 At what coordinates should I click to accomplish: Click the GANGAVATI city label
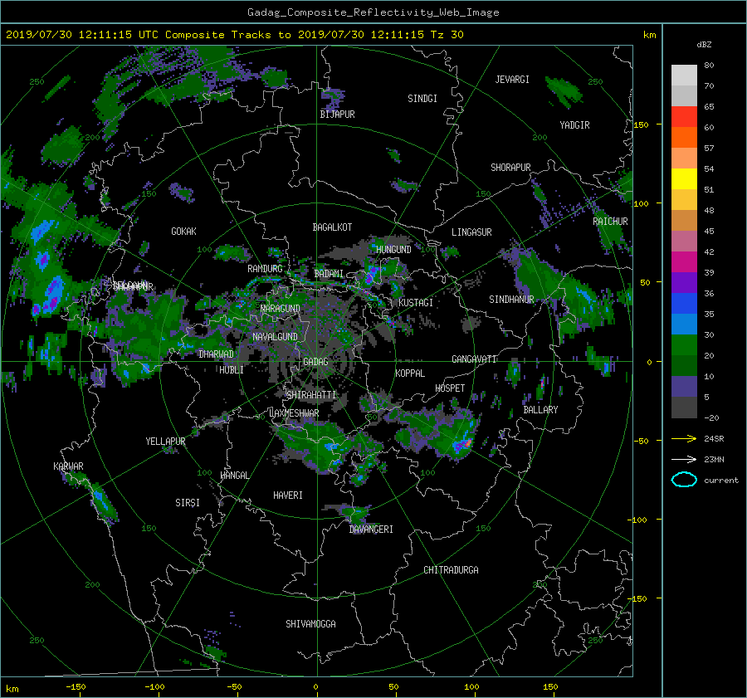pos(474,359)
